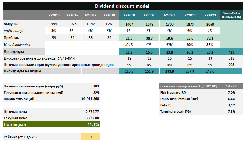This screenshot has height=142, width=245.
Task: Click the Выручка row label
Action: tap(11, 24)
